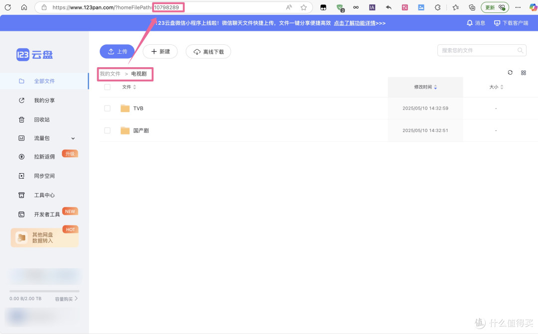The height and width of the screenshot is (334, 538).
Task: Click the blue image extension icon
Action: 421,7
